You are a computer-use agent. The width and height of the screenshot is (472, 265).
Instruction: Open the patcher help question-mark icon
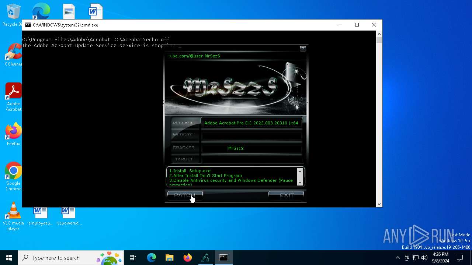click(303, 49)
